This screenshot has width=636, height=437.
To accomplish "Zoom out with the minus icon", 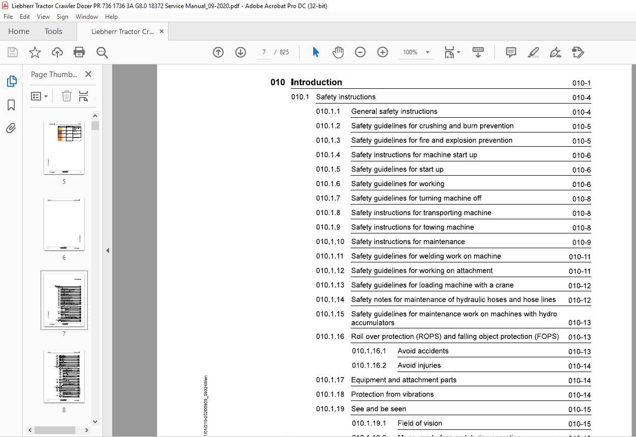I will [x=360, y=52].
